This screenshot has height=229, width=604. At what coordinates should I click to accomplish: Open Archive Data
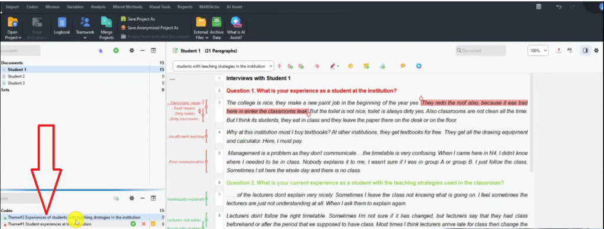pyautogui.click(x=216, y=28)
